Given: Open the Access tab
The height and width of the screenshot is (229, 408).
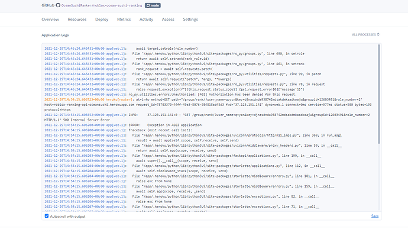Looking at the screenshot, I should point(168,20).
